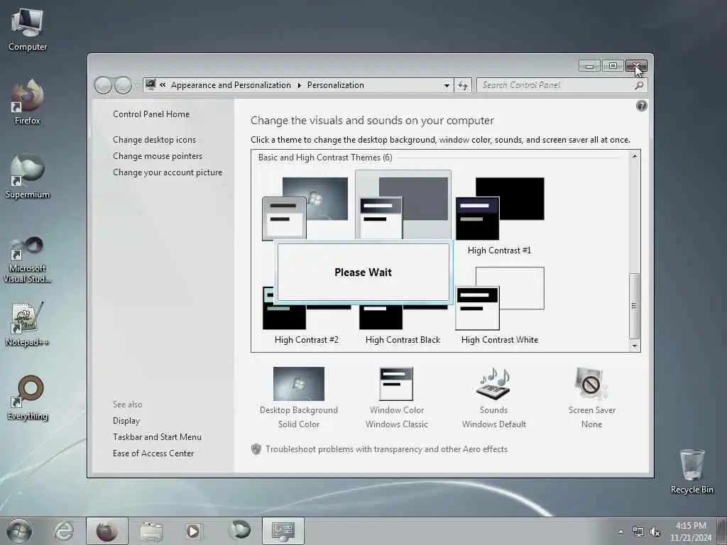The width and height of the screenshot is (727, 545).
Task: Open the volume tray icon
Action: 655,532
